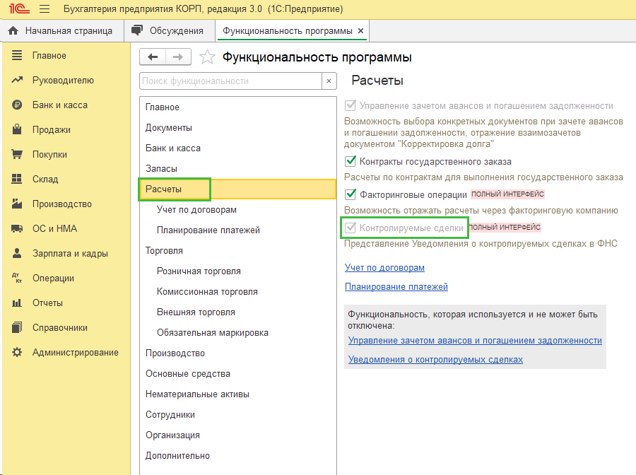This screenshot has width=636, height=475.
Task: Close the Функциональность программы tab
Action: click(x=360, y=31)
